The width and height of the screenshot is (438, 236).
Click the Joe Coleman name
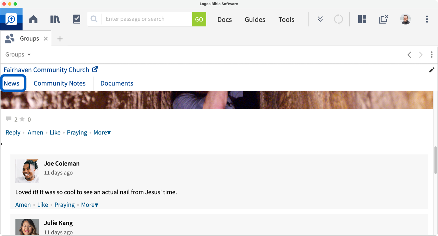coord(62,163)
